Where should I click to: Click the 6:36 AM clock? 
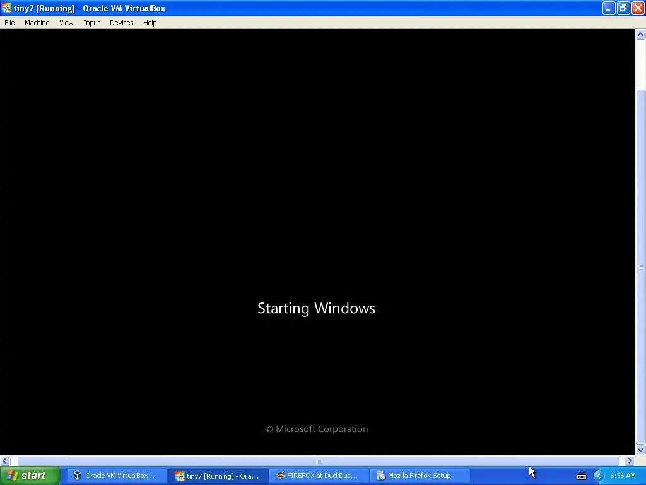pyautogui.click(x=623, y=476)
